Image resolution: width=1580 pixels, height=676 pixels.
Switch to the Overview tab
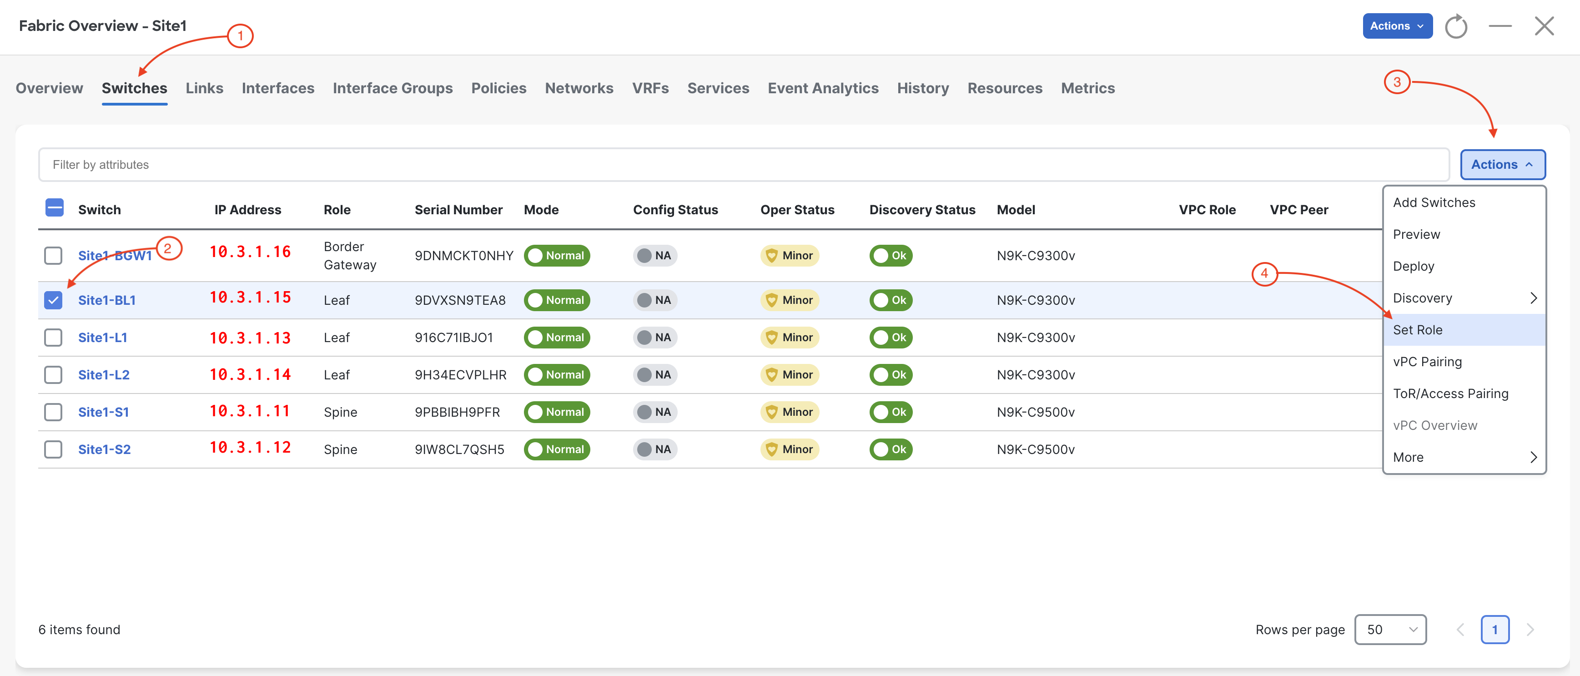49,88
